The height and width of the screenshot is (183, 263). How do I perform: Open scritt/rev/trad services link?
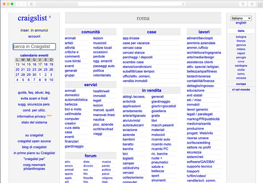point(103,129)
